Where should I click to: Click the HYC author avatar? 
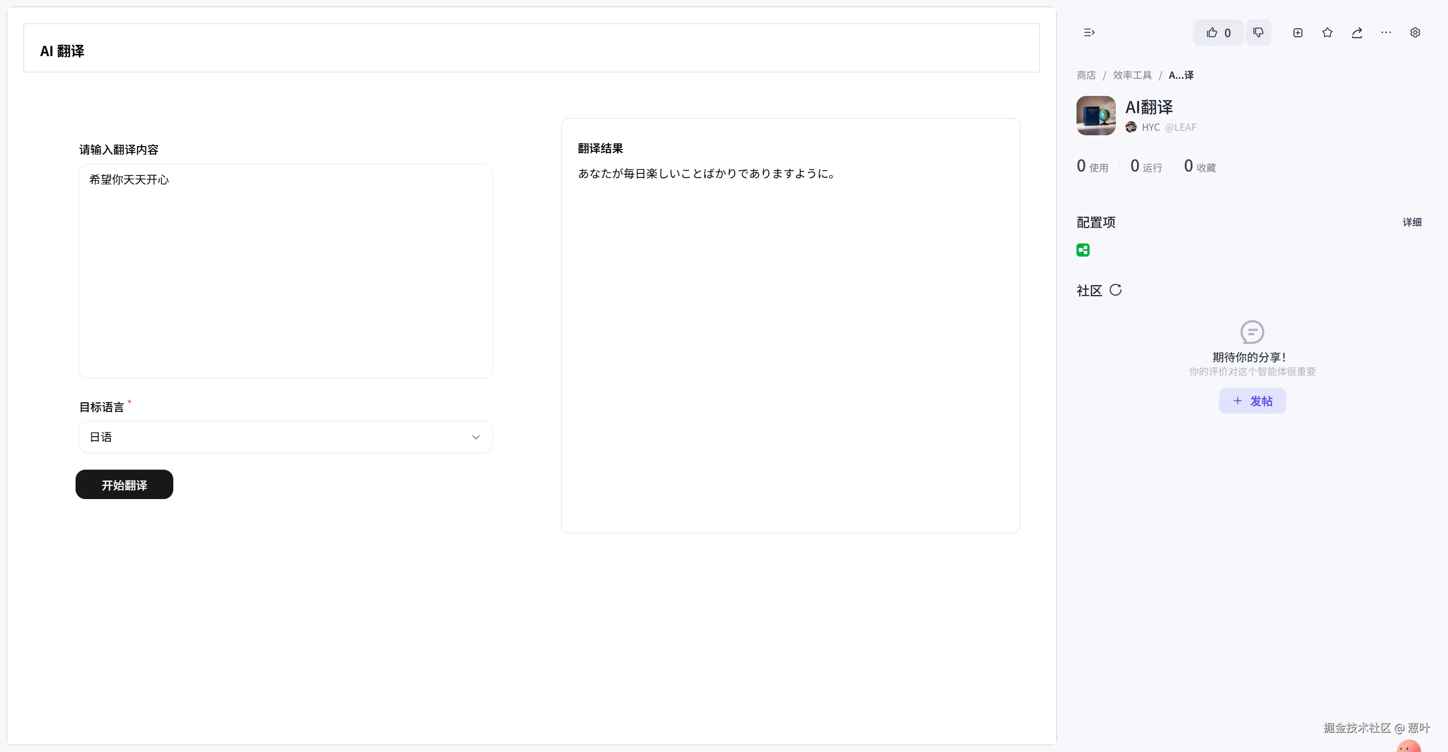(x=1131, y=127)
